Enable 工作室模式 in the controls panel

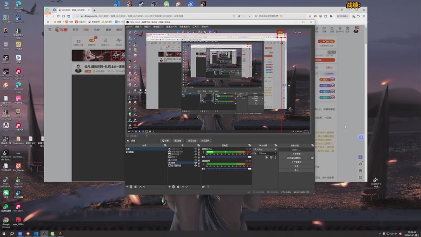tap(296, 162)
